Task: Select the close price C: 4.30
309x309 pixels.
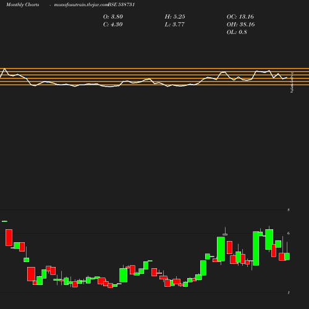Action: click(112, 24)
